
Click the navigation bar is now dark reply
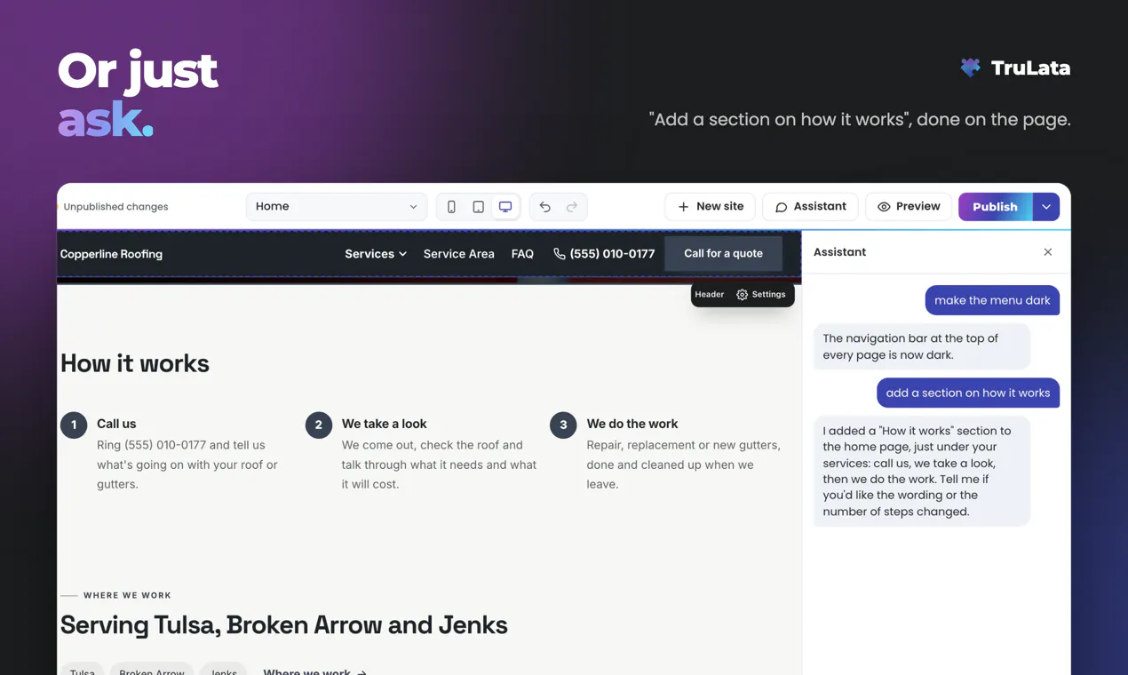point(922,346)
